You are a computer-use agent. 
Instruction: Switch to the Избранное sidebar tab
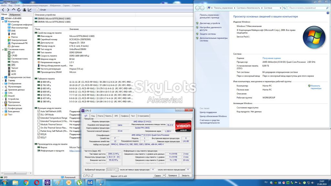pos(15,15)
